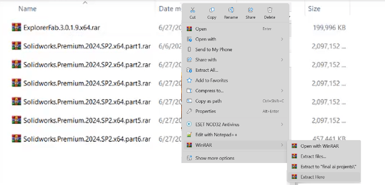The width and height of the screenshot is (385, 185).
Task: Select Solidworks.Premium.2024.SP2.x64.part5.rar file name
Action: (87, 120)
